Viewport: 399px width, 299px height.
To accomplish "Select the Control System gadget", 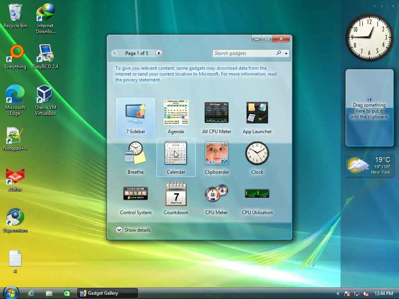I will click(x=135, y=198).
